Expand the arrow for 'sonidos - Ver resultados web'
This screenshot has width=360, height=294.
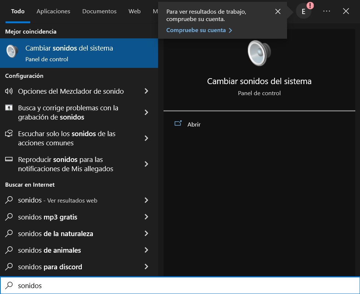(x=146, y=200)
